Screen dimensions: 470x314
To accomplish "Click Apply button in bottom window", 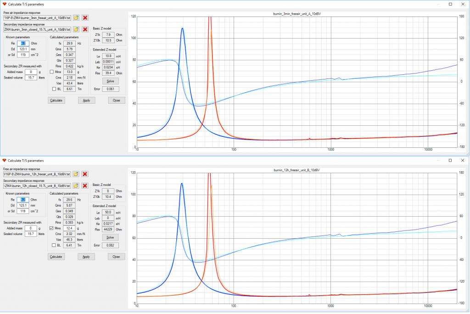I will coord(86,257).
